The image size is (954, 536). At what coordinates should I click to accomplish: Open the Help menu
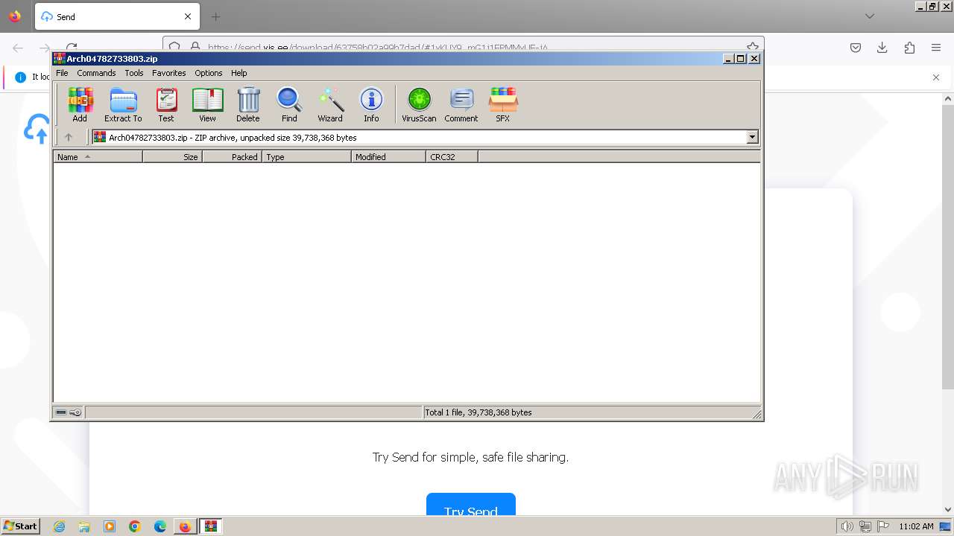point(238,73)
